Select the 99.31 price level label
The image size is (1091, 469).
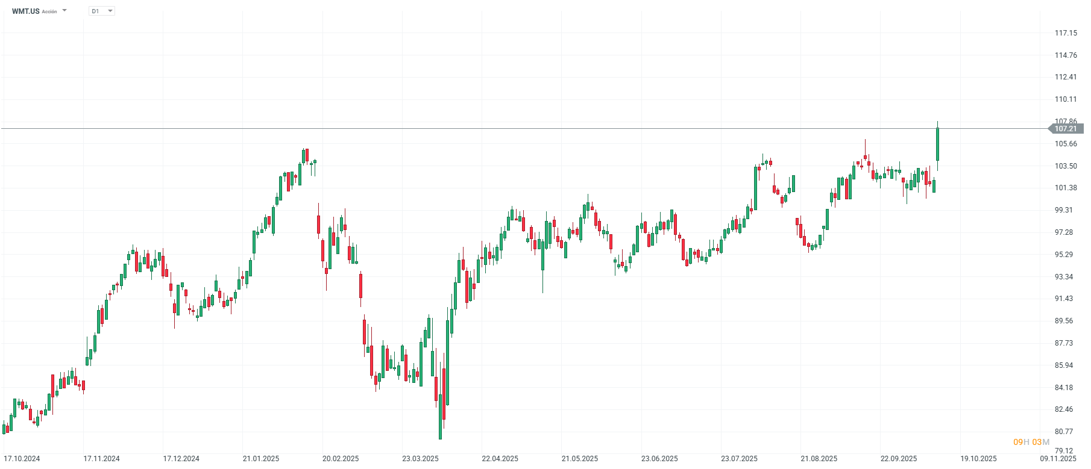[1064, 210]
